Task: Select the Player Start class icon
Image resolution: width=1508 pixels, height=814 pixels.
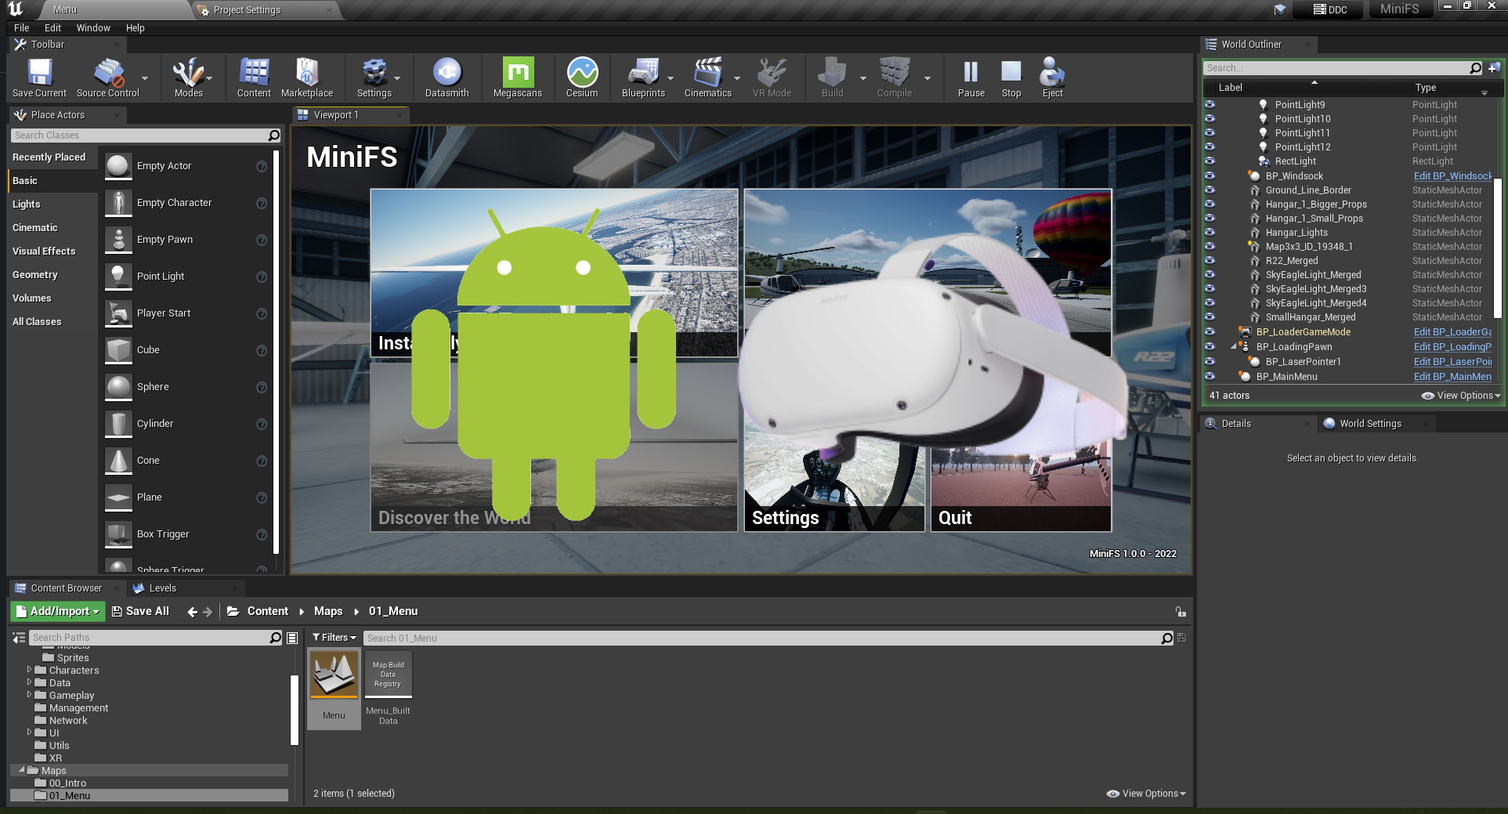Action: tap(118, 313)
